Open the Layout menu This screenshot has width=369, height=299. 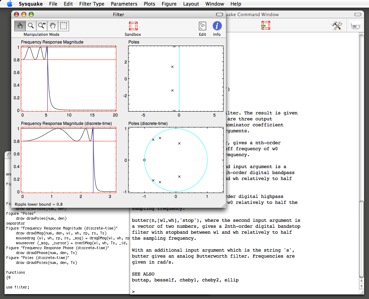pos(191,4)
